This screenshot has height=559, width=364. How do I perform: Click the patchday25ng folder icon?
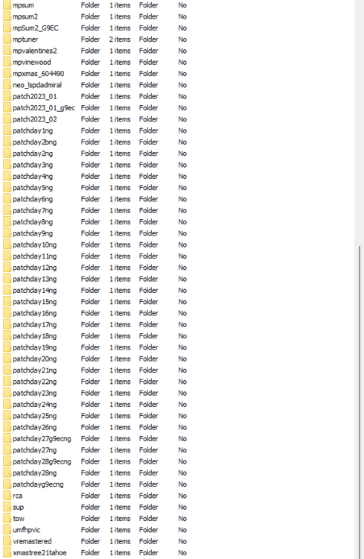[x=7, y=416]
